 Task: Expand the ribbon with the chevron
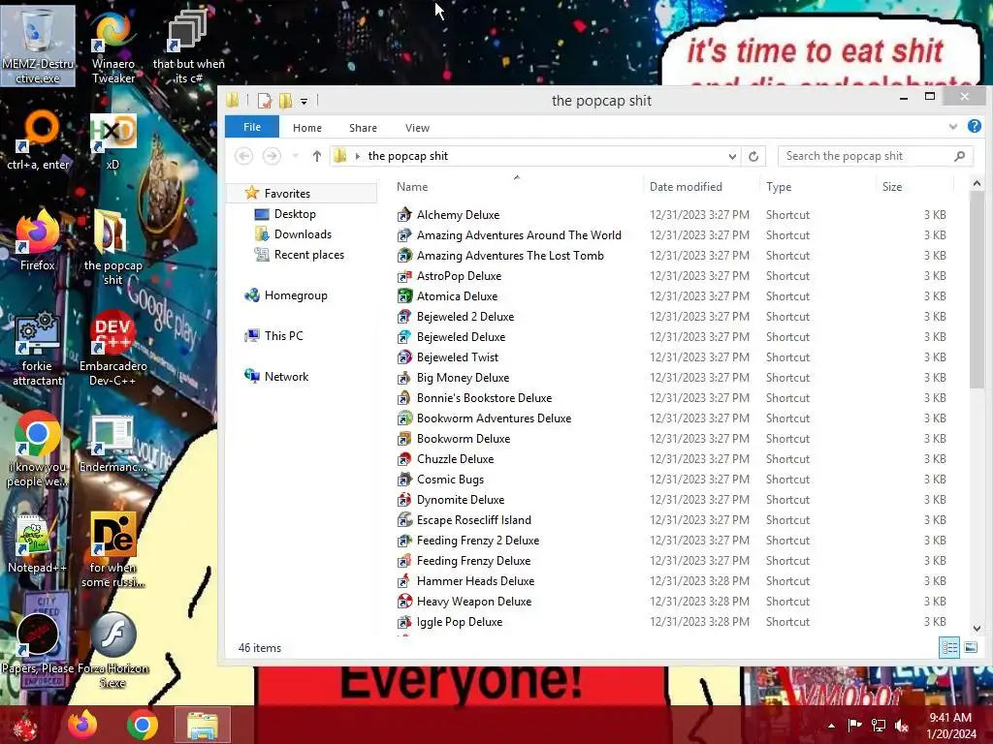tap(953, 127)
